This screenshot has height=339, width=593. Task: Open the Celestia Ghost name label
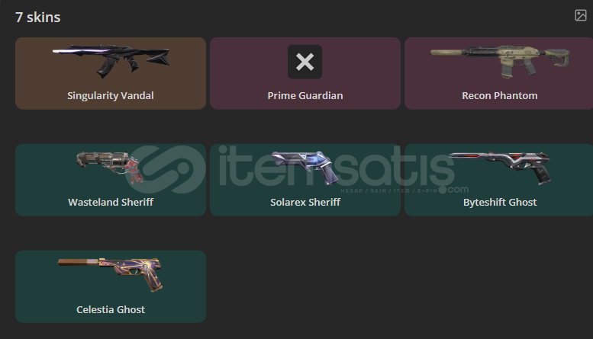click(x=111, y=309)
